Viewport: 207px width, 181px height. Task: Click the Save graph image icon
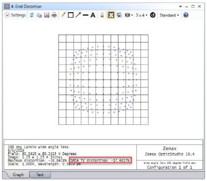pyautogui.click(x=47, y=15)
